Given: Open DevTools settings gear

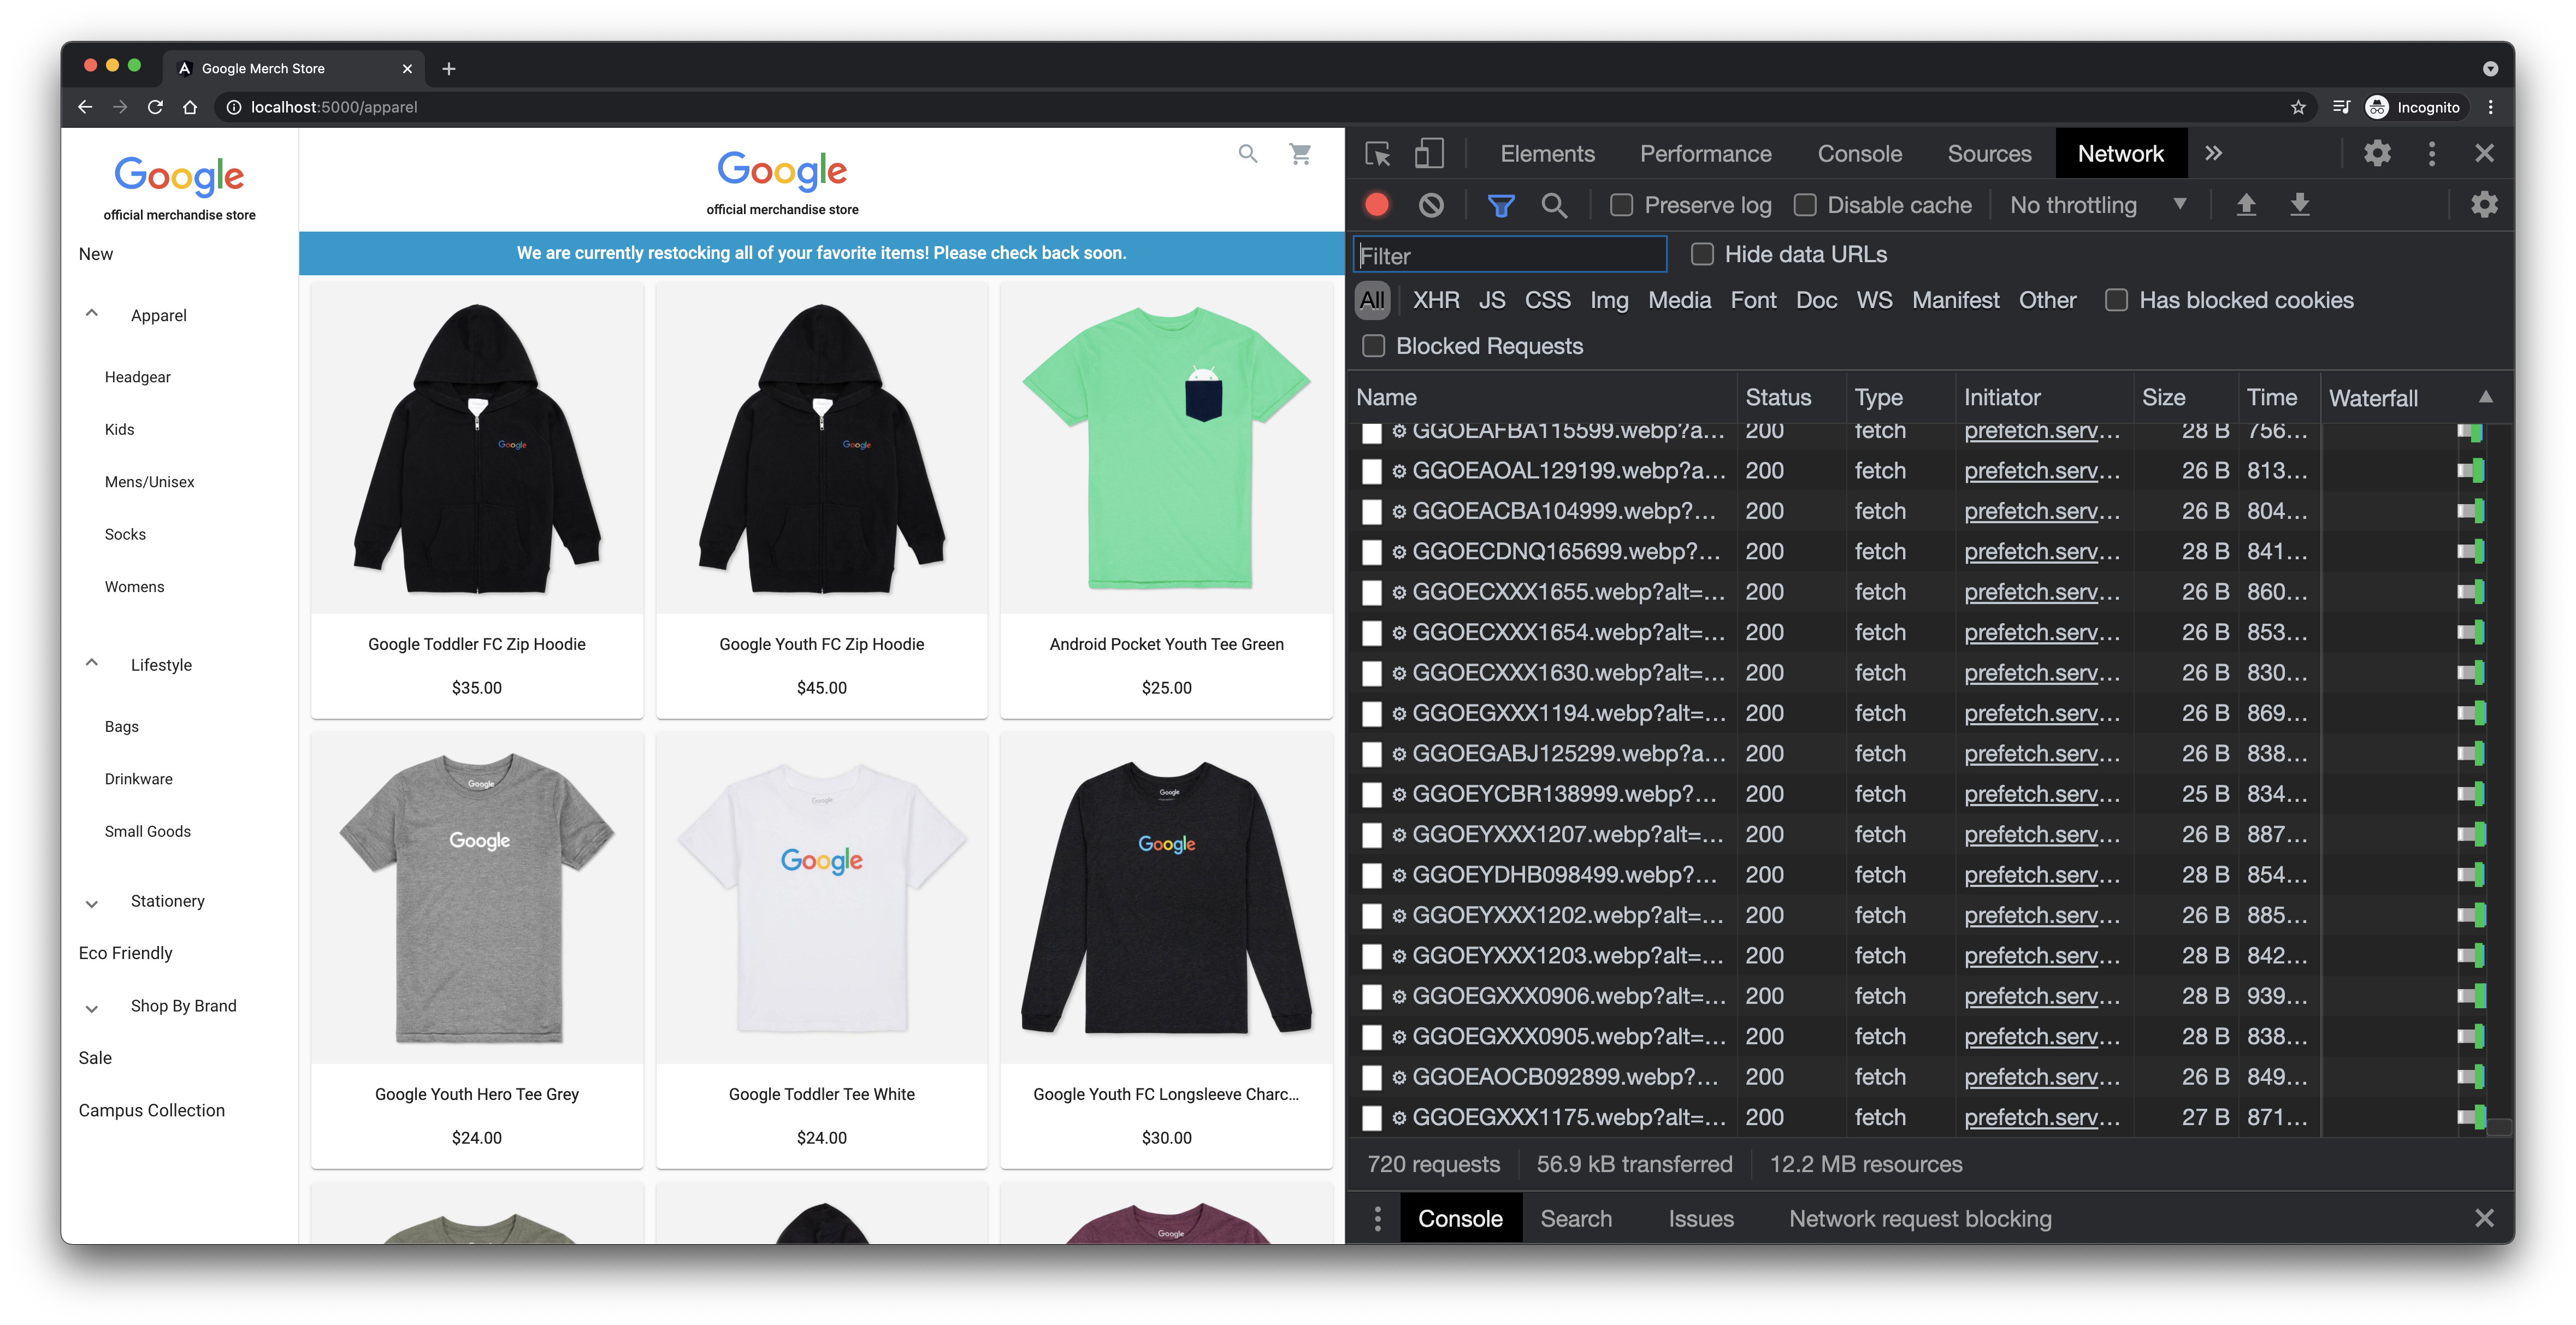Looking at the screenshot, I should 2377,153.
